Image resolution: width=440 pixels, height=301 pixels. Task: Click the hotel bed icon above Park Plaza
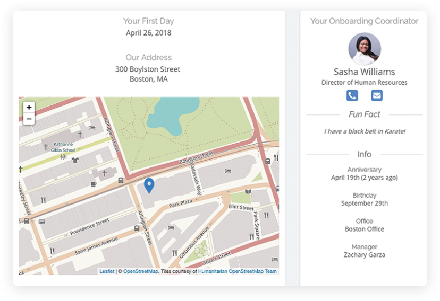click(228, 171)
